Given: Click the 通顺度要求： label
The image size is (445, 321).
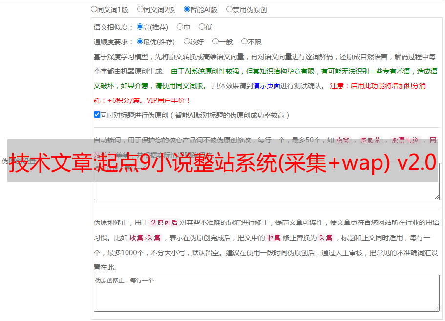Looking at the screenshot, I should (x=113, y=42).
